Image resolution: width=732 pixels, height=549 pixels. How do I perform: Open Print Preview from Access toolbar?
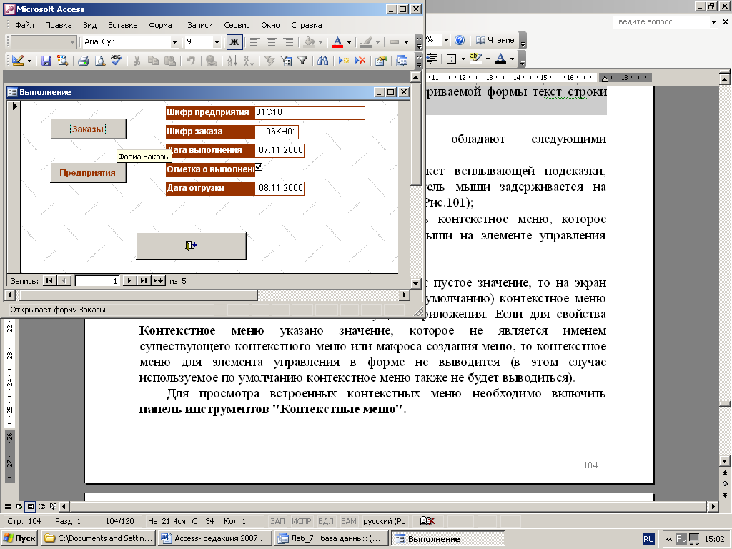pos(100,60)
